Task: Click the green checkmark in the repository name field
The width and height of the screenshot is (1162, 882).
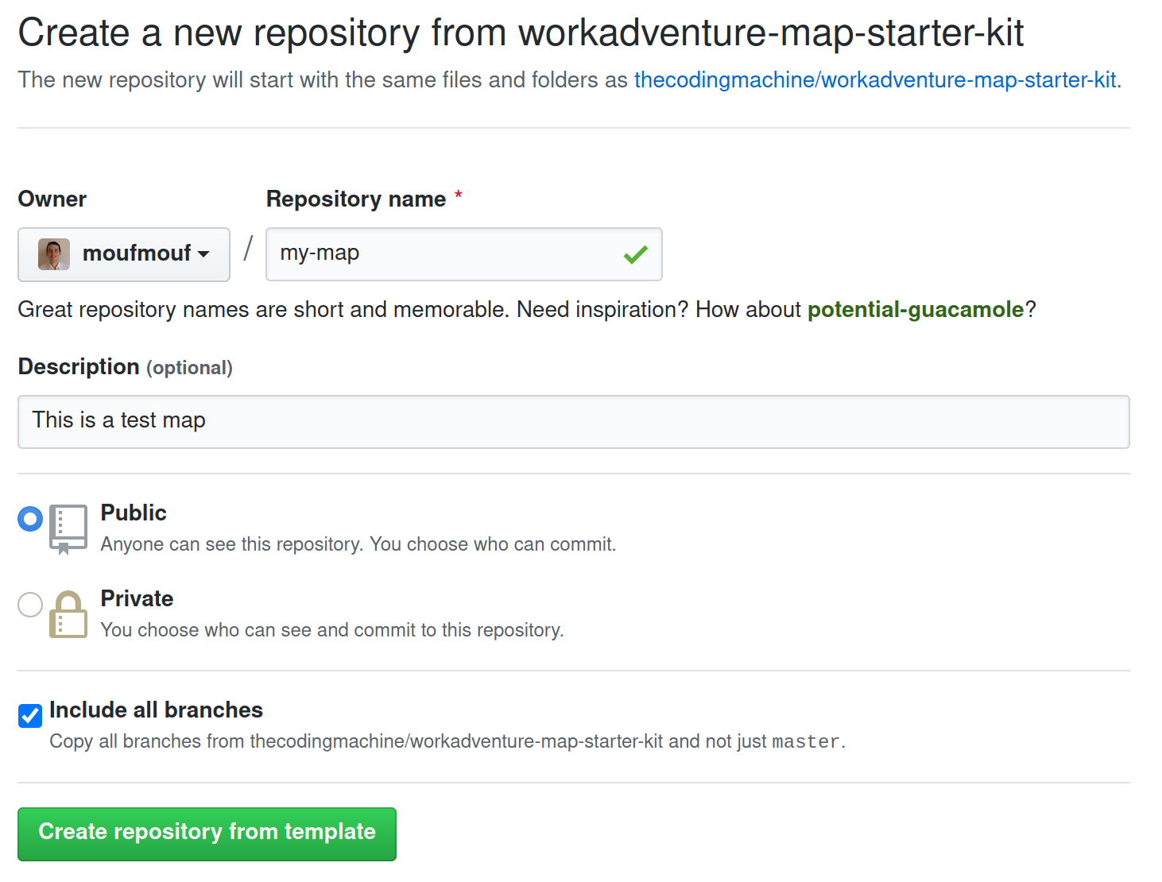Action: click(636, 254)
